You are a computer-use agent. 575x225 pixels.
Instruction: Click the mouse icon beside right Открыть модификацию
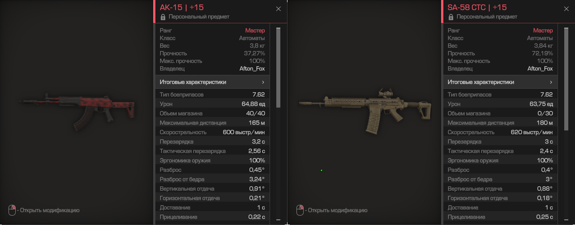(300, 210)
